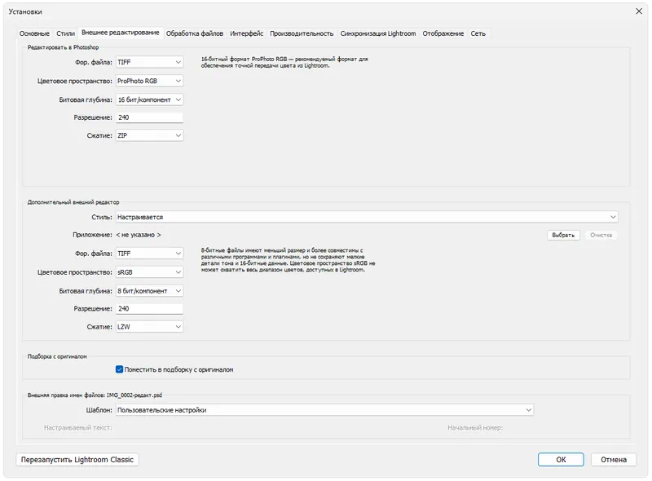Viewport: 652px width, 481px height.
Task: Switch to the Сеть tab
Action: tap(478, 33)
